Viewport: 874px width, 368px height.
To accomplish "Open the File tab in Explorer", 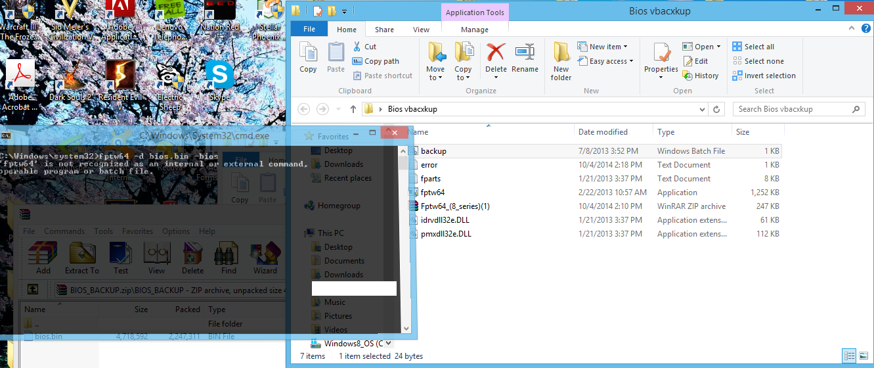I will [x=309, y=30].
